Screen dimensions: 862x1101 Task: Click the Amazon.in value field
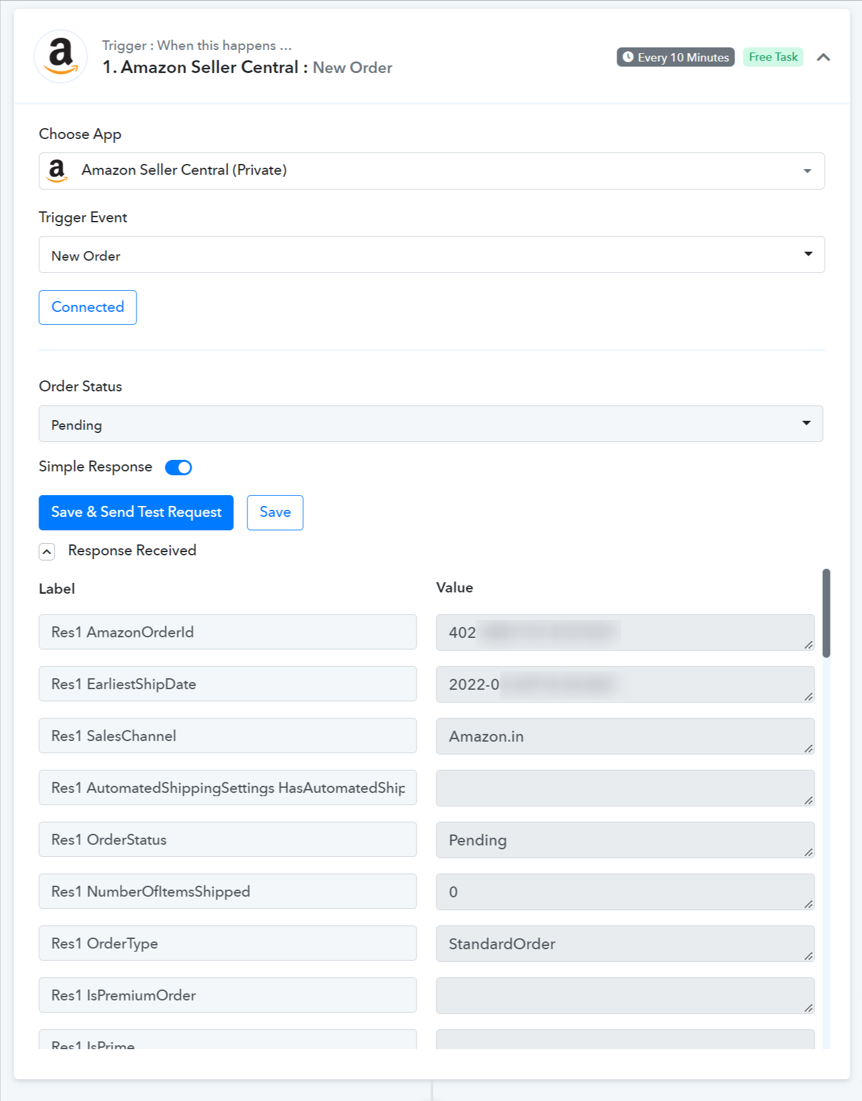tap(625, 737)
